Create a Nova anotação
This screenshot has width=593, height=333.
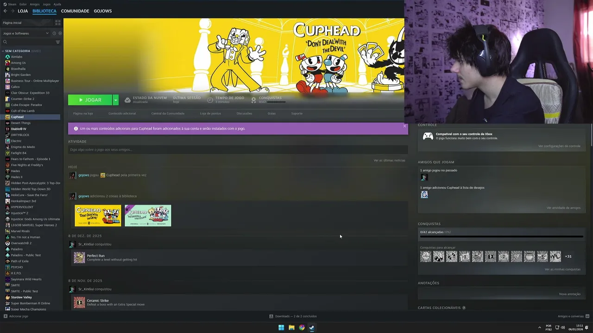pyautogui.click(x=570, y=294)
